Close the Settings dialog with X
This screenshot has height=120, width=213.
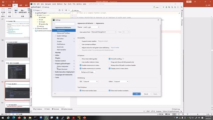point(158,20)
